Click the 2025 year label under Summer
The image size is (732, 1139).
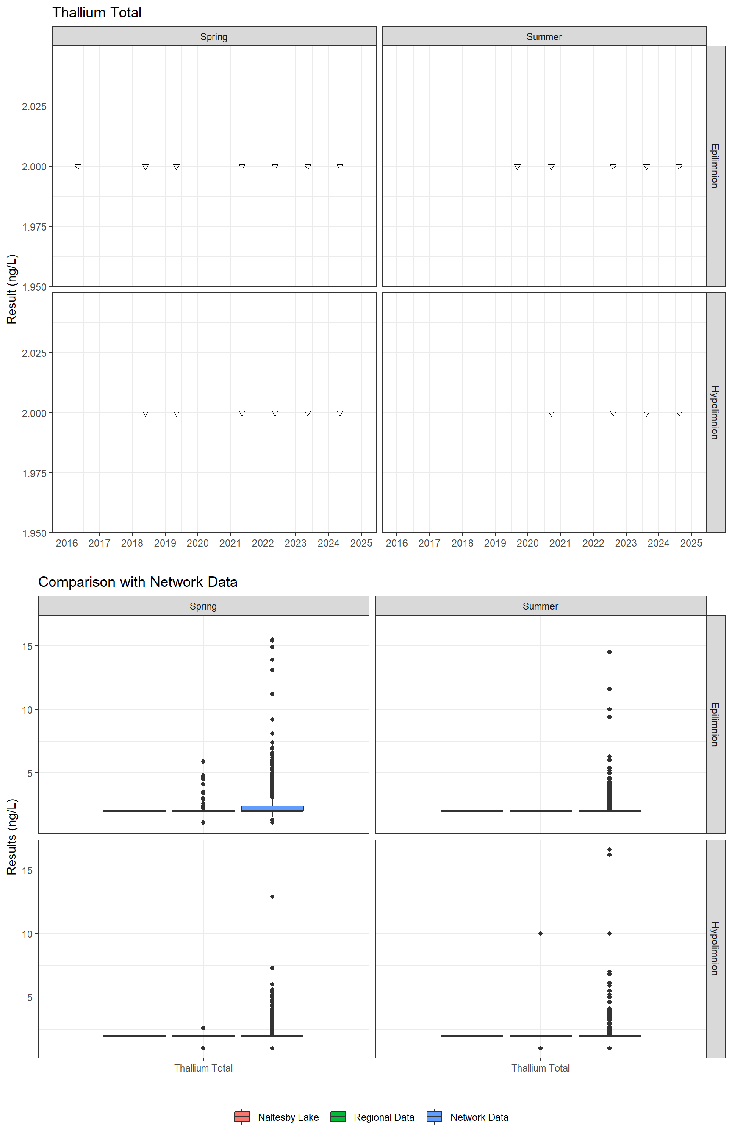(691, 543)
